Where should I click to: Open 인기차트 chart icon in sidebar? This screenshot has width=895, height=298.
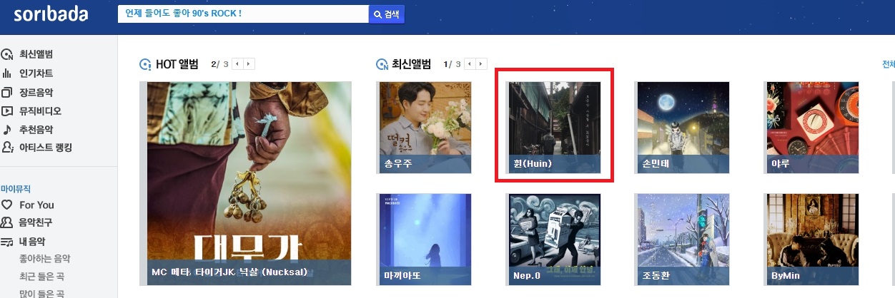[7, 73]
